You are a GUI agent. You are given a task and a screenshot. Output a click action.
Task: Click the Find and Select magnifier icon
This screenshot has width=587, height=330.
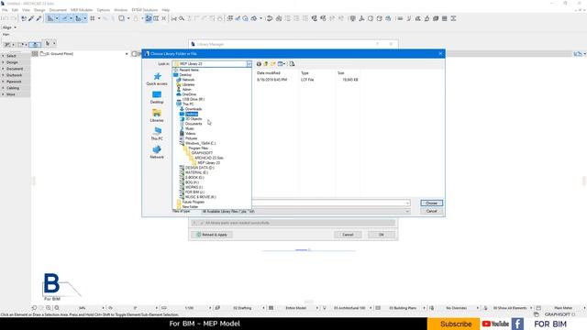pos(182,18)
